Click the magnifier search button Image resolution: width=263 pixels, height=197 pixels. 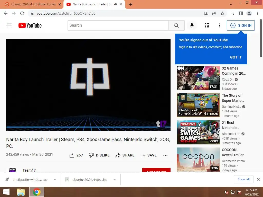[x=176, y=25]
